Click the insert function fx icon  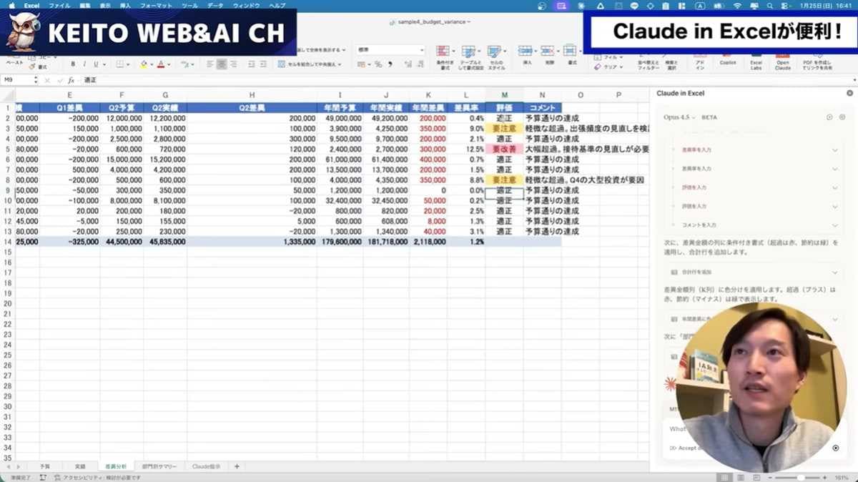(x=71, y=80)
